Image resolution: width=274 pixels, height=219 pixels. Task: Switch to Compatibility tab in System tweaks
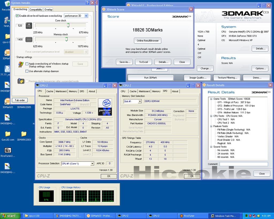36,10
